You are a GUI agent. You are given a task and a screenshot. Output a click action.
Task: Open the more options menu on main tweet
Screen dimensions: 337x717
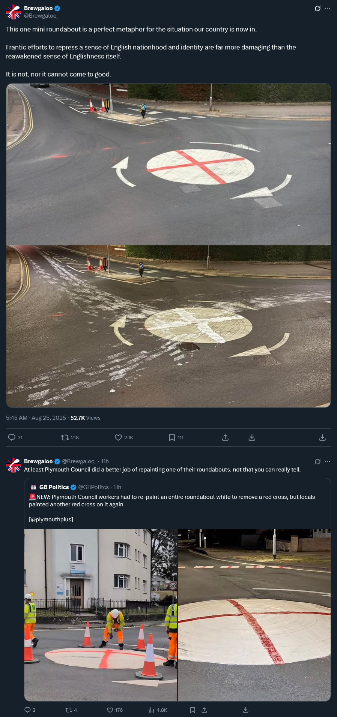pyautogui.click(x=327, y=8)
